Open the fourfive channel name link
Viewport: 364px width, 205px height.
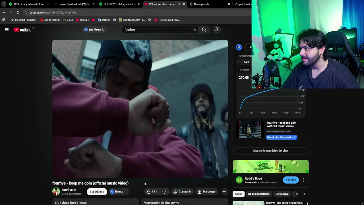pos(67,190)
